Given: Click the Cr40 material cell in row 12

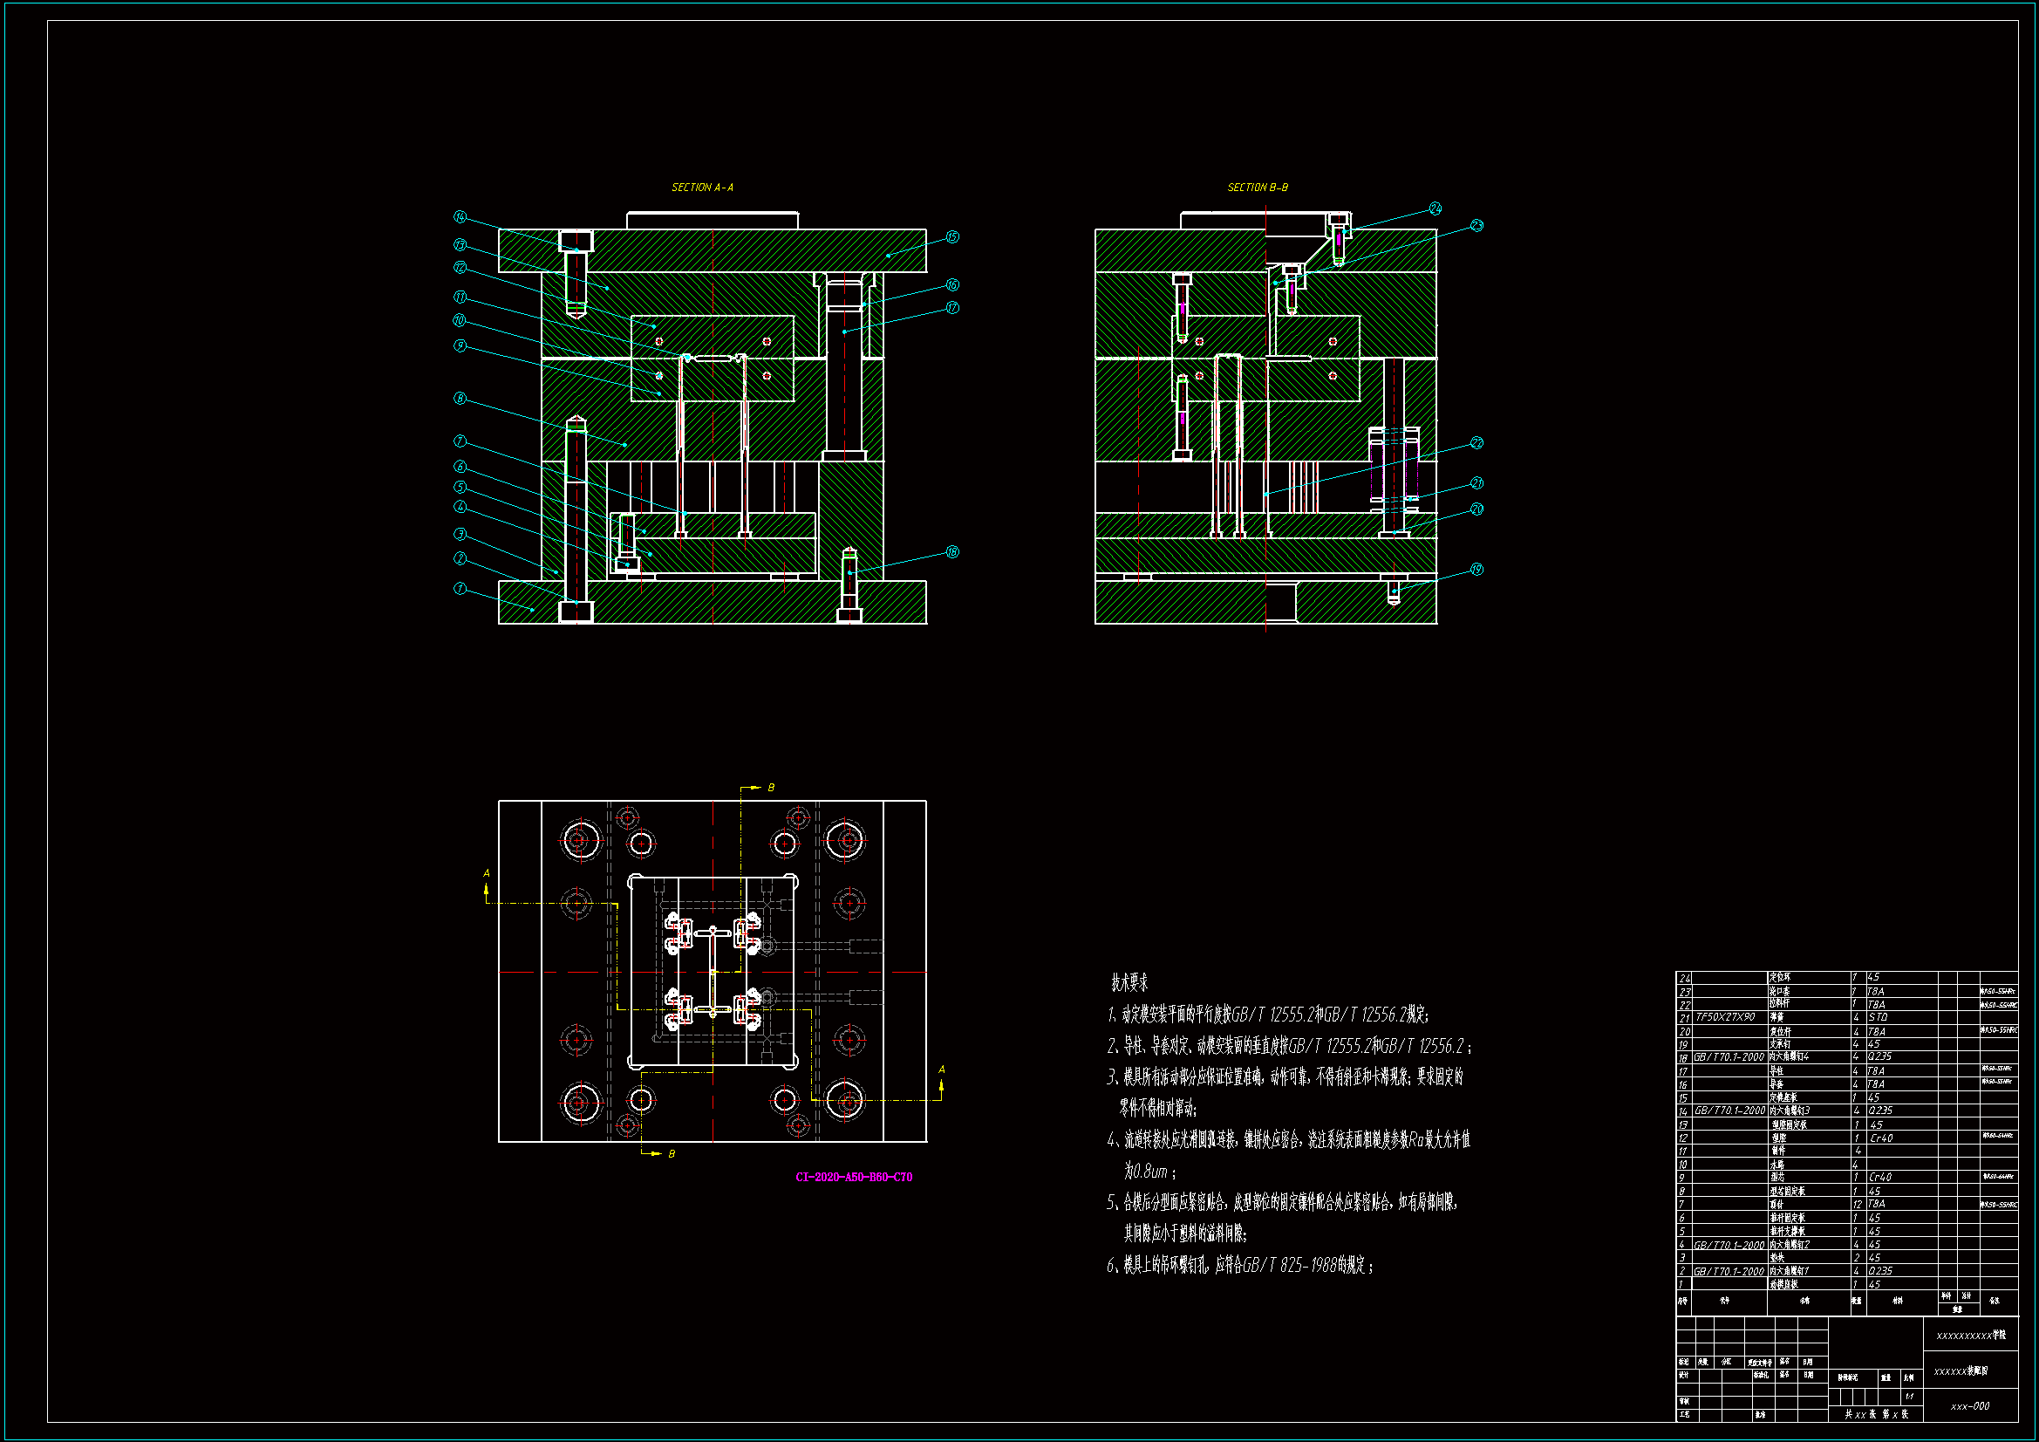Looking at the screenshot, I should pos(1880,1138).
